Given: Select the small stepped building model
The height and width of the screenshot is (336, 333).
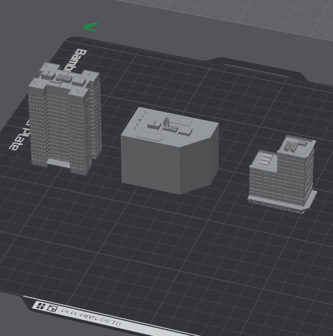Looking at the screenshot, I should coord(283,175).
